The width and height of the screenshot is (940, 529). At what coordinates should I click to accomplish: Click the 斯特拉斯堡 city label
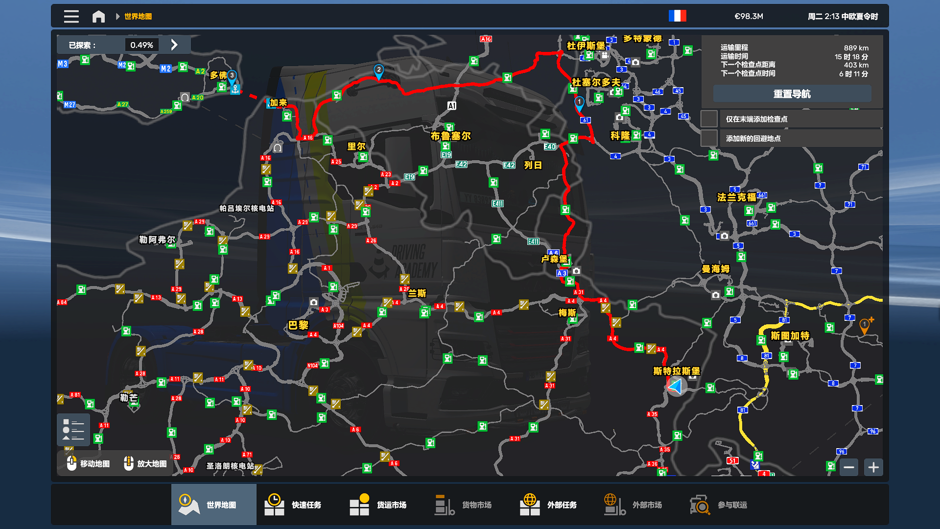click(677, 371)
